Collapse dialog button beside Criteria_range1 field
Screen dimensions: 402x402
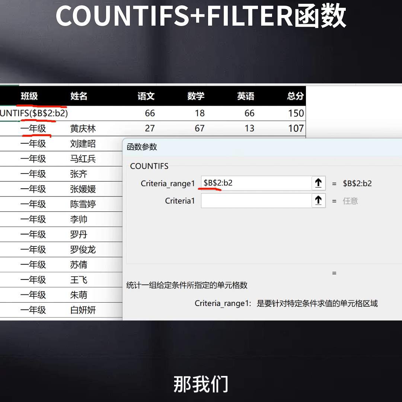pyautogui.click(x=318, y=183)
